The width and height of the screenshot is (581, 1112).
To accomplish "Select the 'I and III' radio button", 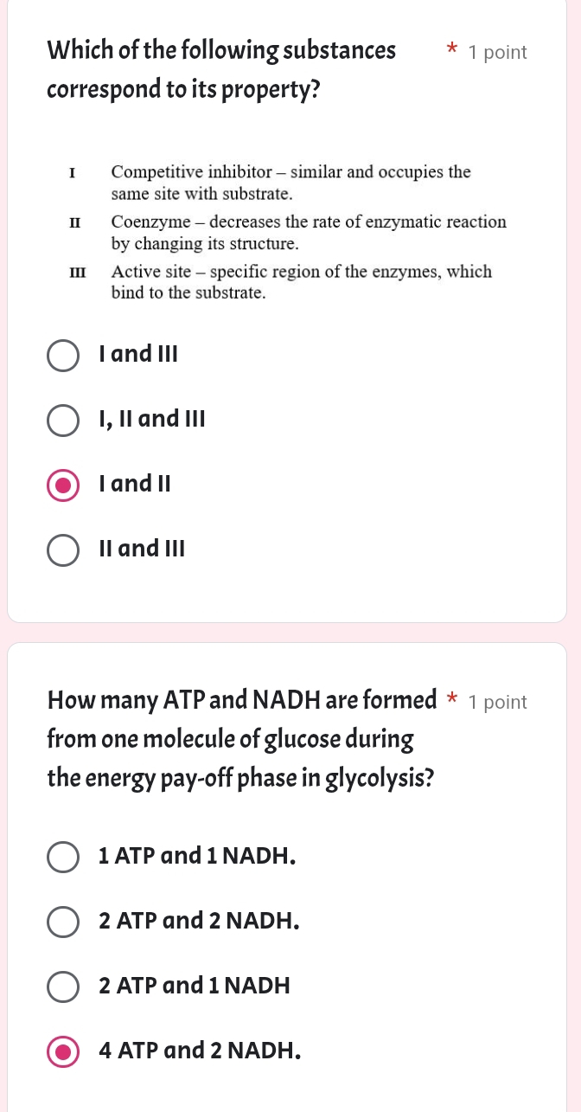I will click(62, 355).
